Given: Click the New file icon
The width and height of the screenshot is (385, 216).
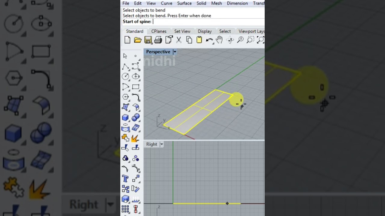Looking at the screenshot, I should [x=127, y=40].
